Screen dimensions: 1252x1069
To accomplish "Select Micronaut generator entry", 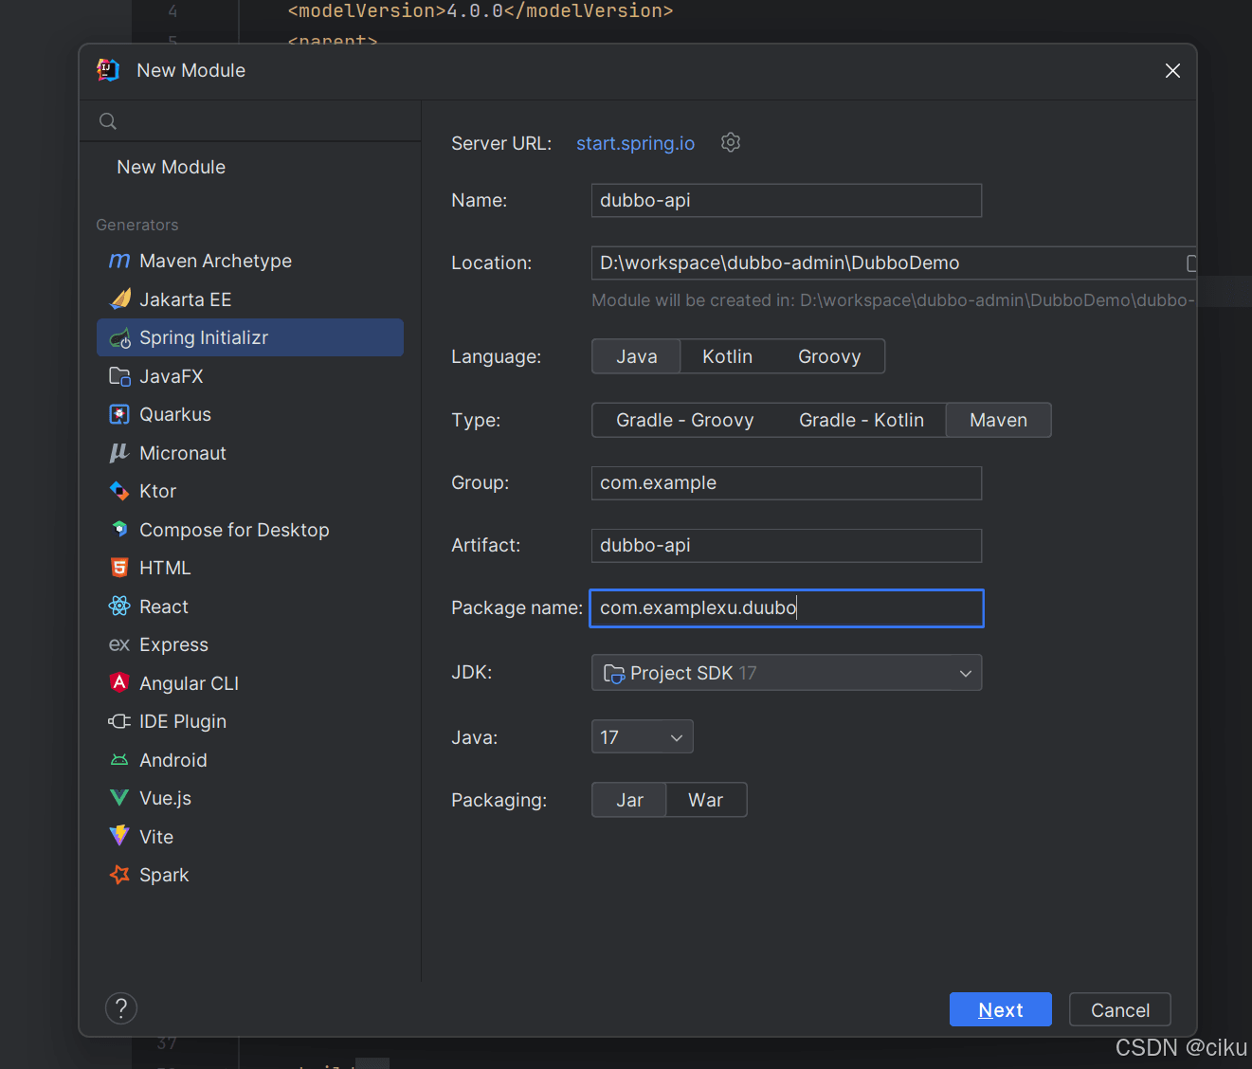I will click(x=250, y=453).
